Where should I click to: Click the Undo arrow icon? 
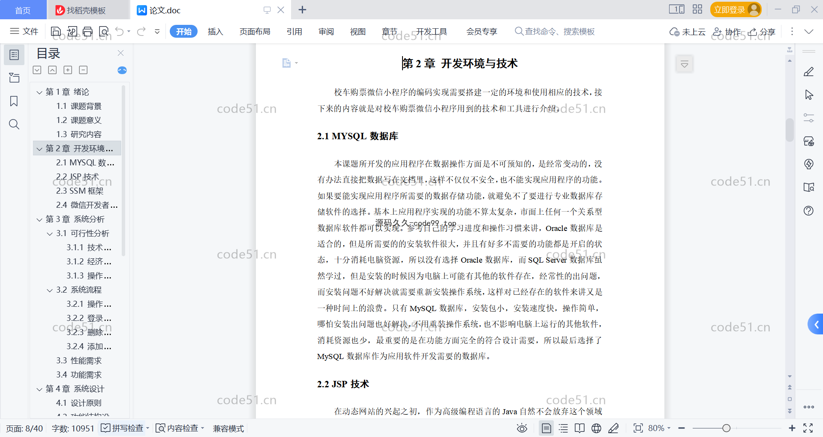[x=120, y=31]
